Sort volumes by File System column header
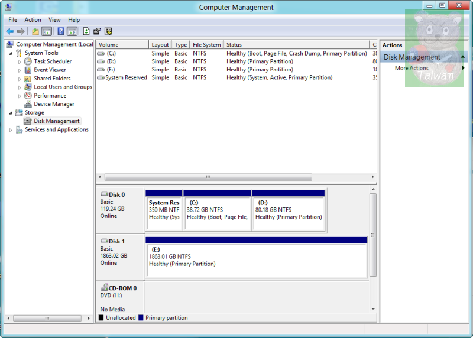 tap(207, 45)
